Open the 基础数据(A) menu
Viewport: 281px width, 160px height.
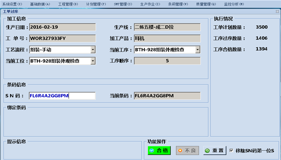tap(40, 4)
